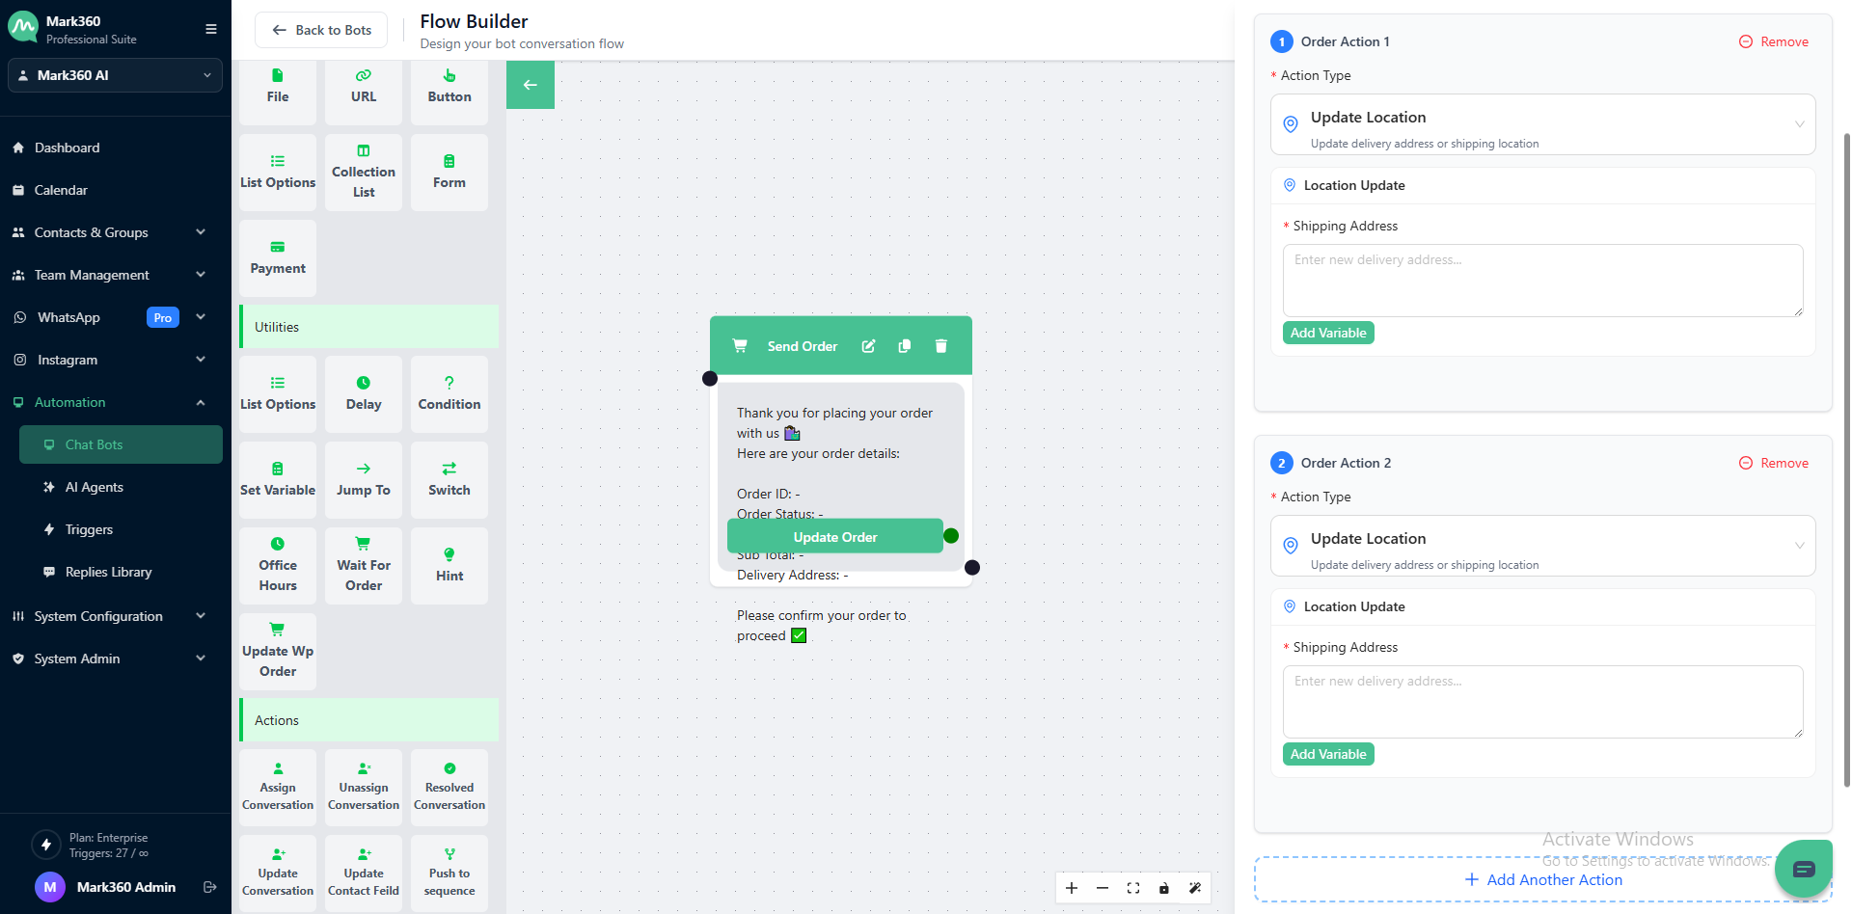The height and width of the screenshot is (914, 1852).
Task: Open the Dashboard page from the sidebar
Action: coord(68,148)
